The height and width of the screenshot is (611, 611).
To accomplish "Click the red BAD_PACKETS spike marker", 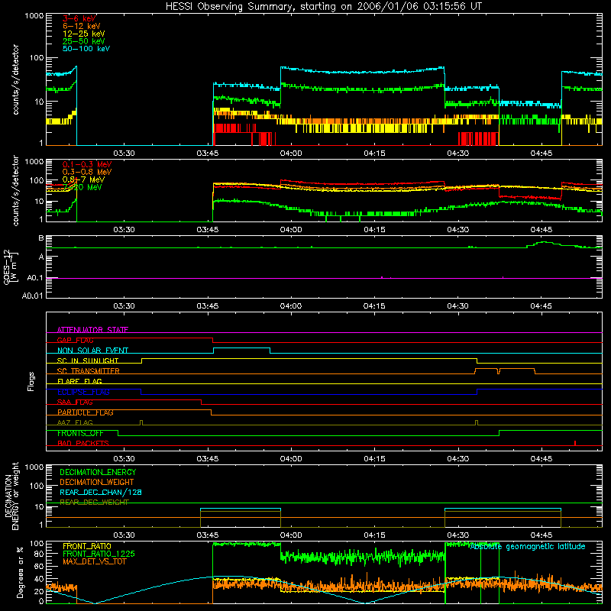I will 575,443.
